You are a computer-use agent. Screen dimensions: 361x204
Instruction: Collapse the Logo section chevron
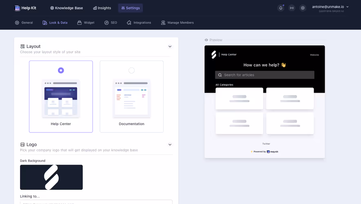click(x=170, y=145)
